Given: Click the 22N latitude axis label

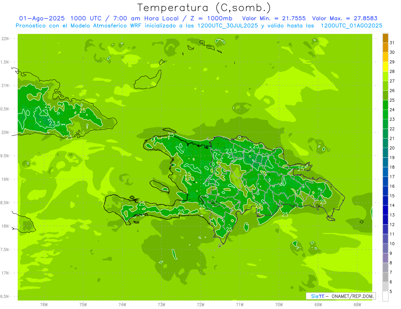Looking at the screenshot, I should [x=6, y=39].
